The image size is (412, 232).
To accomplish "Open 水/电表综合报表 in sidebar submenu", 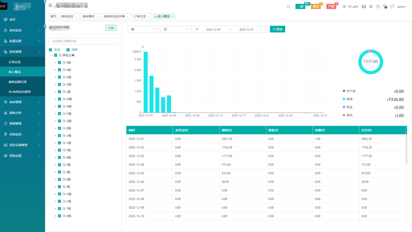I will coord(23,92).
